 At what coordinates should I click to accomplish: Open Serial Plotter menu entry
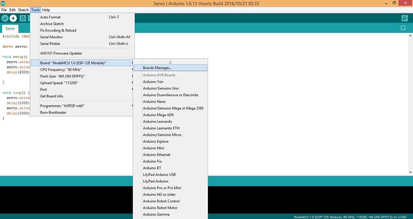pyautogui.click(x=82, y=44)
